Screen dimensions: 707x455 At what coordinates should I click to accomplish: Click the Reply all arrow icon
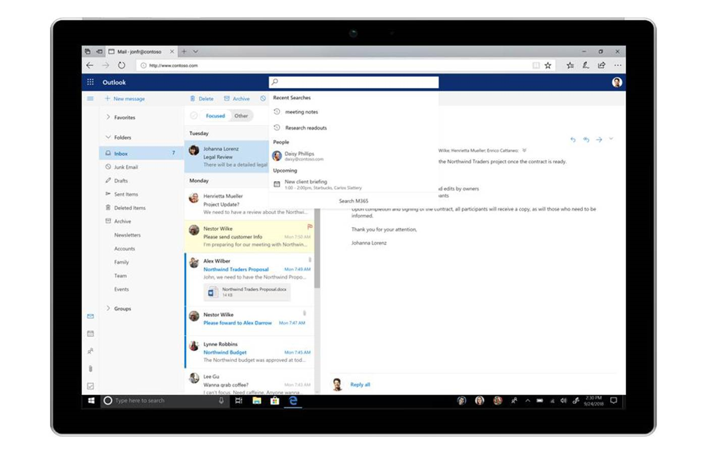[586, 140]
